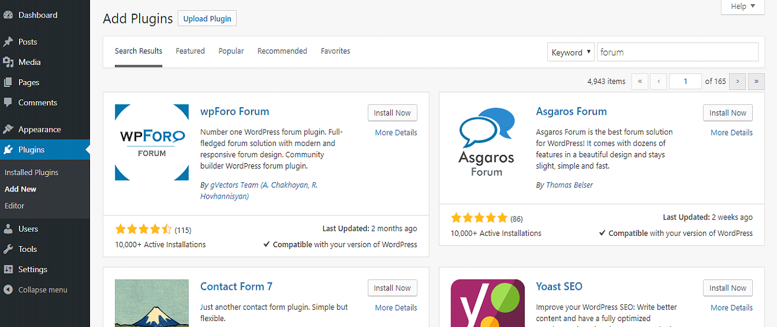
Task: Click the Upload Plugin button
Action: point(207,18)
